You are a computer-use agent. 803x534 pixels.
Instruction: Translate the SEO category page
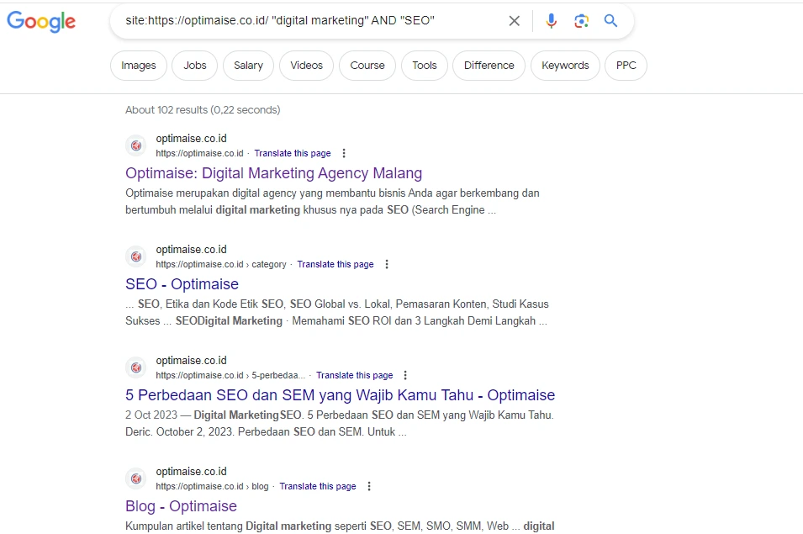pyautogui.click(x=335, y=264)
